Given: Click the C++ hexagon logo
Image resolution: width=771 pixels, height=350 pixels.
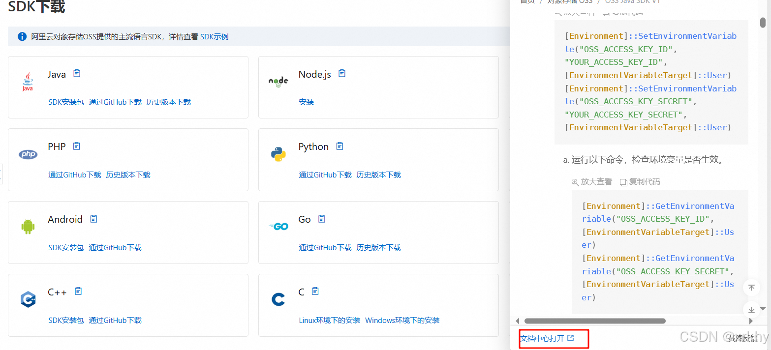Looking at the screenshot, I should coord(28,299).
